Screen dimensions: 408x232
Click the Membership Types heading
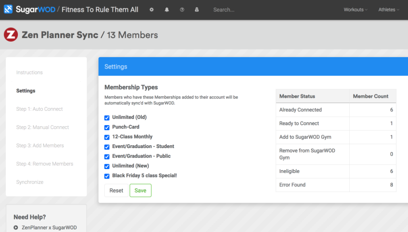pos(131,87)
